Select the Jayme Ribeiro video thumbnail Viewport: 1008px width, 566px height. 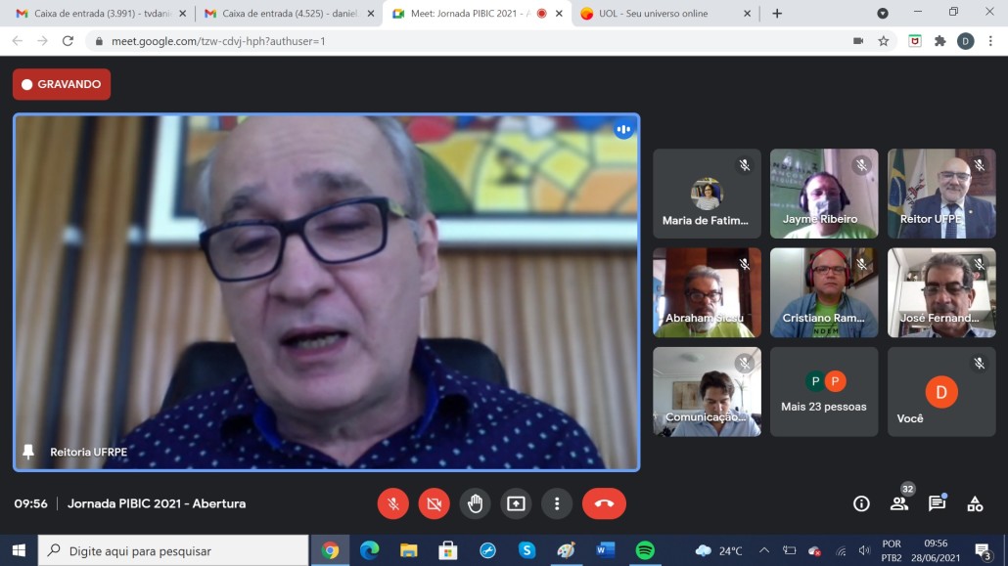click(823, 193)
